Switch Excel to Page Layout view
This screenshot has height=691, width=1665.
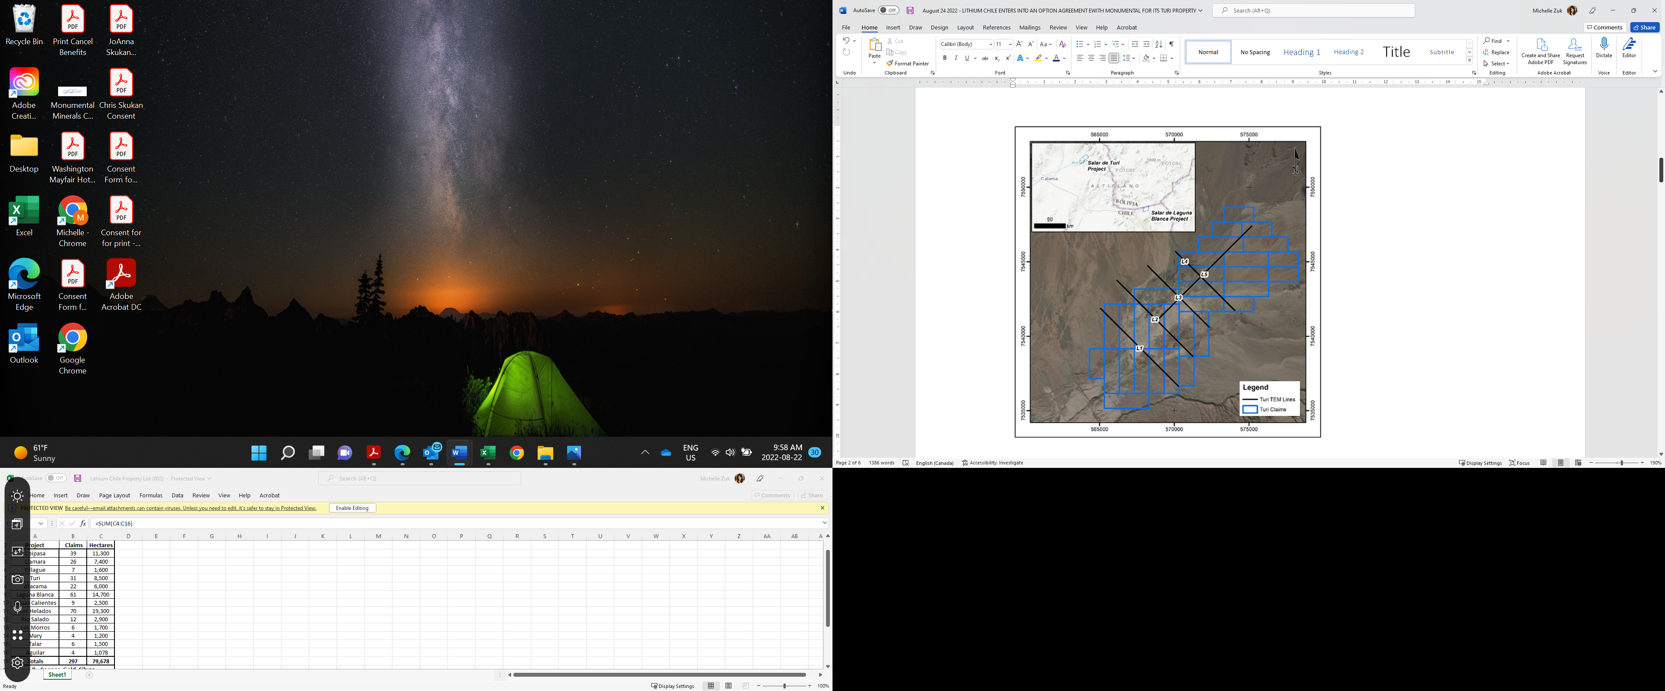728,686
